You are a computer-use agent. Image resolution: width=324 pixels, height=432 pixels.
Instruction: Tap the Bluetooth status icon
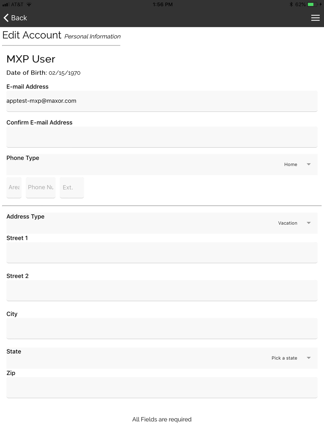point(291,5)
